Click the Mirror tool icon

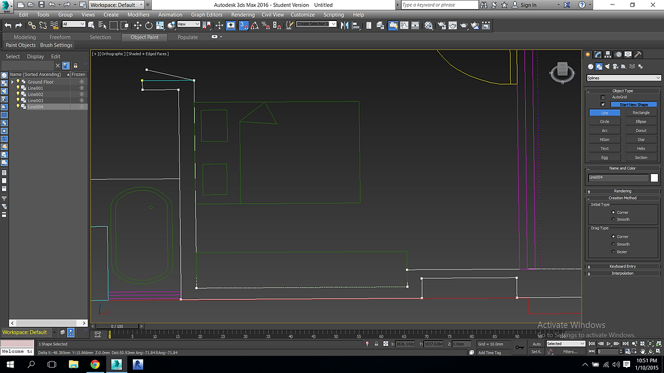[x=345, y=26]
